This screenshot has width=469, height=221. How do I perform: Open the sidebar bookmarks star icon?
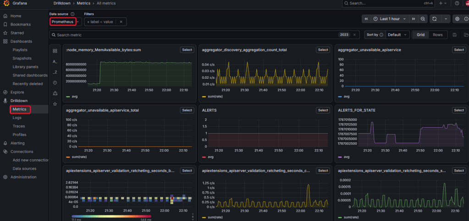pyautogui.click(x=55, y=104)
